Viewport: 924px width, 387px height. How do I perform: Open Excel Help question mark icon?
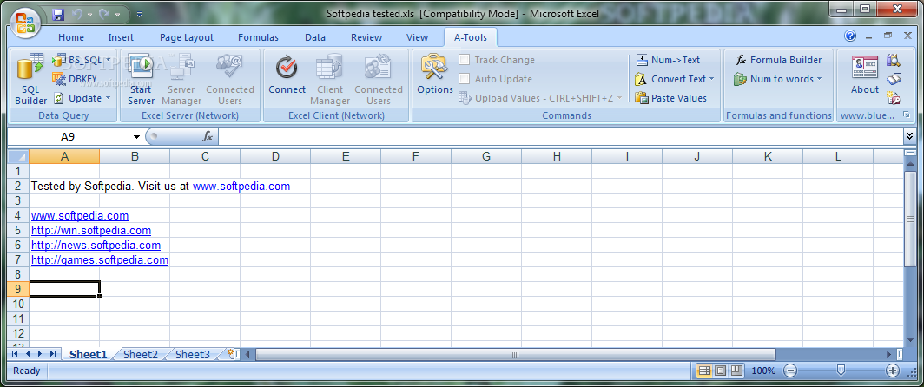[x=849, y=36]
